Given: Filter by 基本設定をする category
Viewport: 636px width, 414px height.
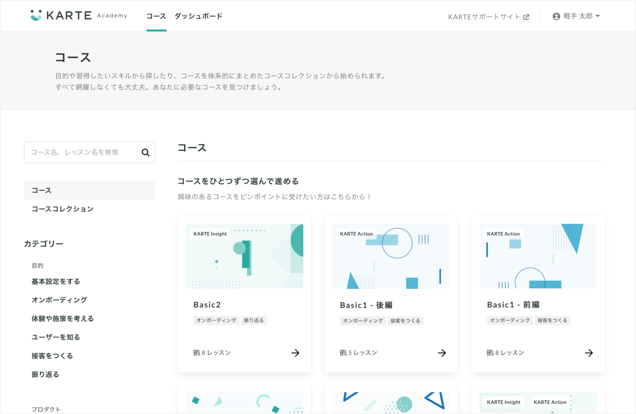Looking at the screenshot, I should [56, 282].
